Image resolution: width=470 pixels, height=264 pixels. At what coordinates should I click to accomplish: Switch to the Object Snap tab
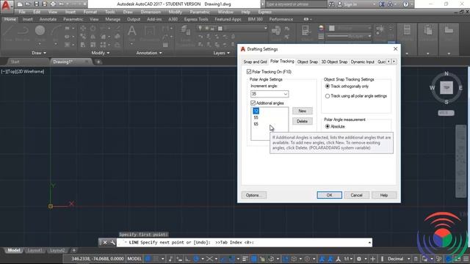307,62
